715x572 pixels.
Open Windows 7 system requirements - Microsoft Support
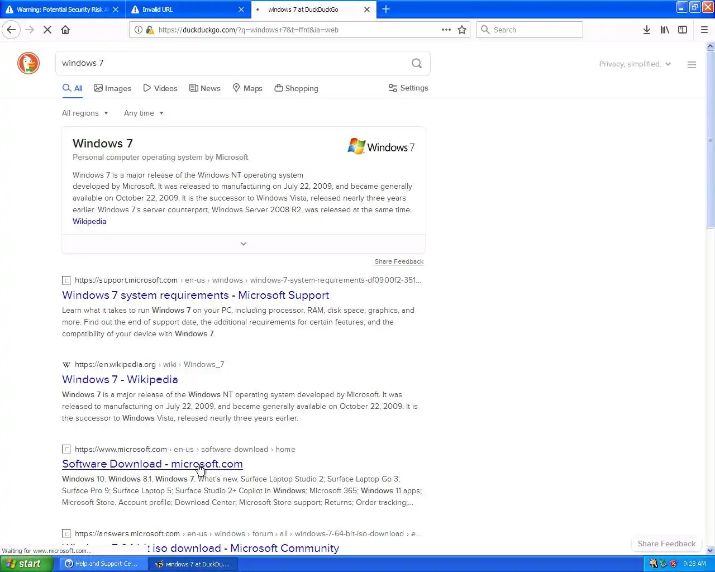tap(196, 295)
